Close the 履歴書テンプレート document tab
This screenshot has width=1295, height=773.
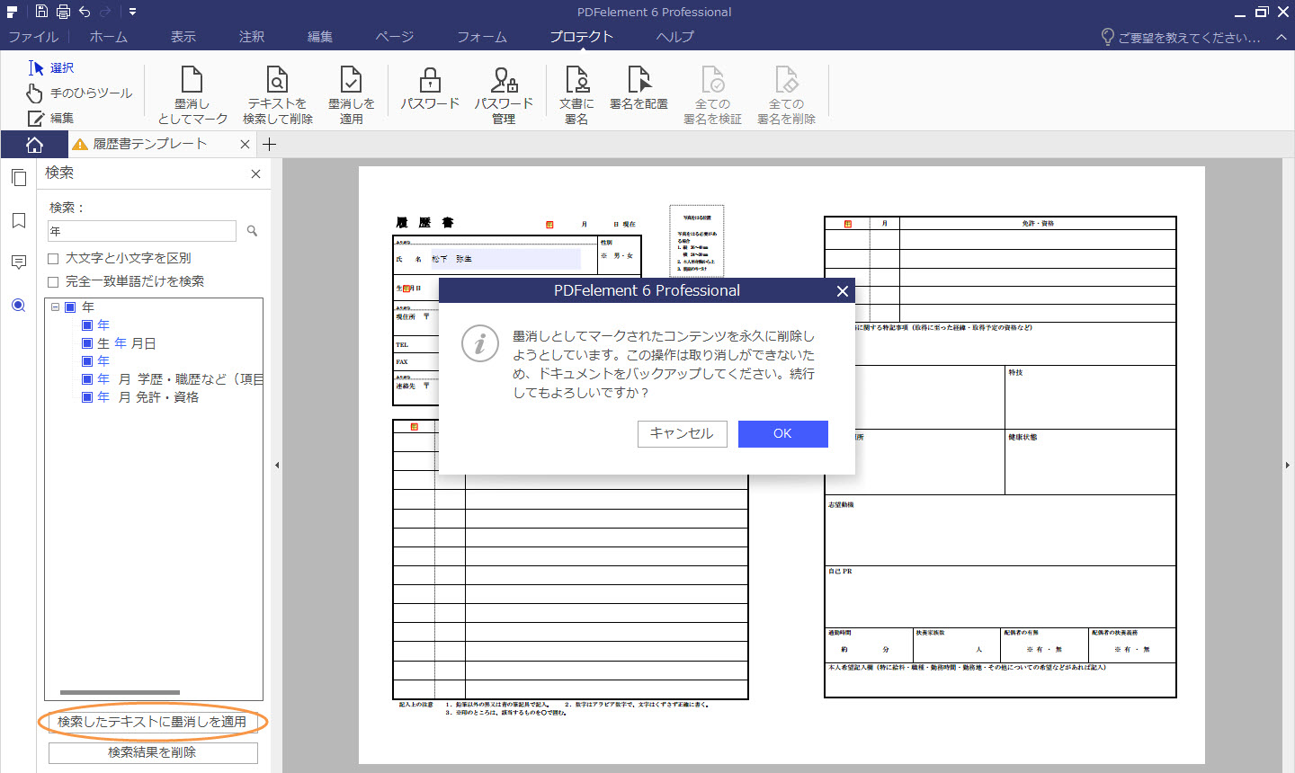(246, 144)
